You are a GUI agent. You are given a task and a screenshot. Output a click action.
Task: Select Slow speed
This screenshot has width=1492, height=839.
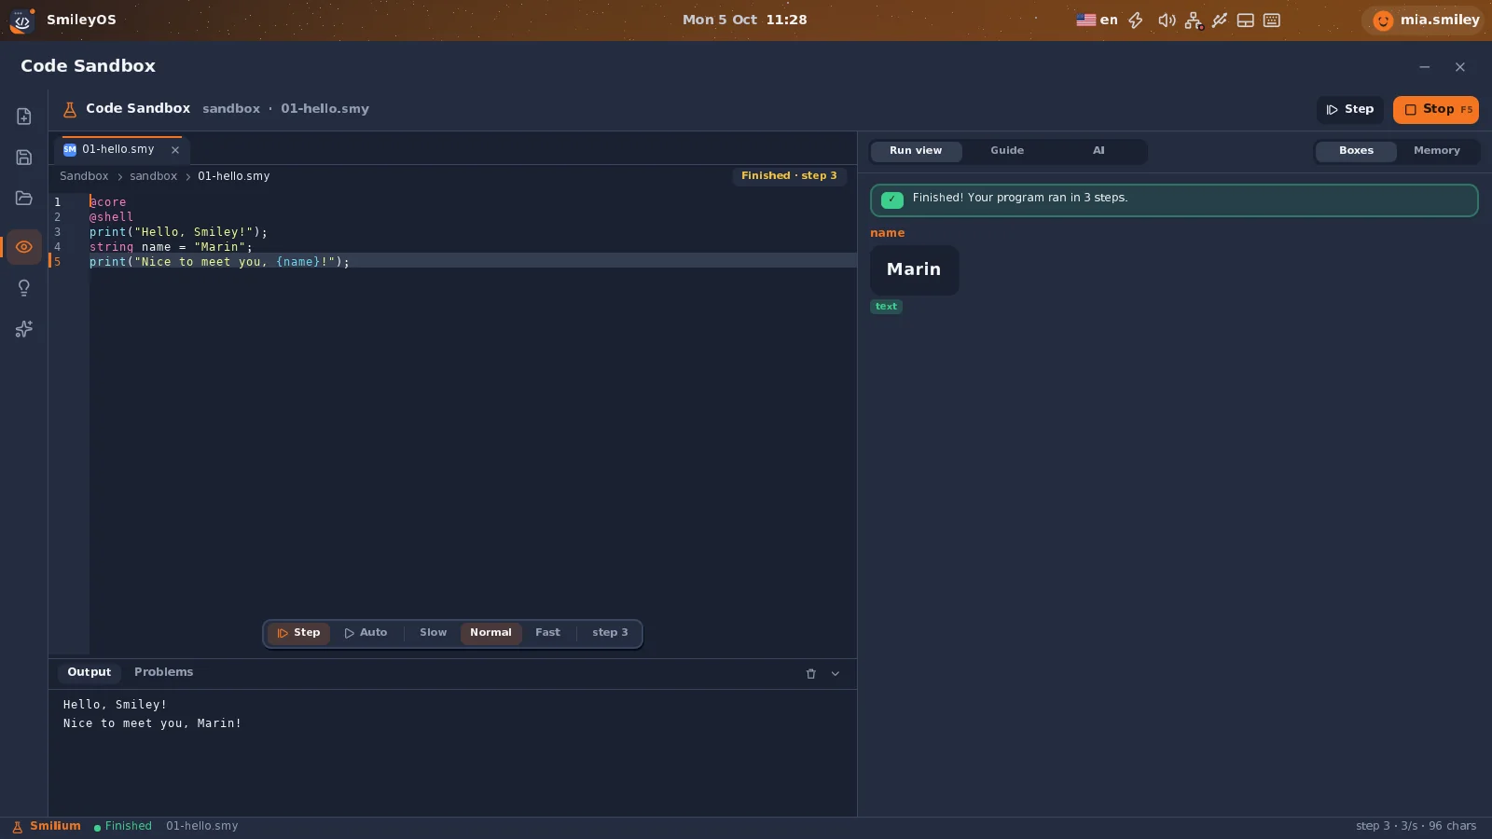[x=434, y=633]
